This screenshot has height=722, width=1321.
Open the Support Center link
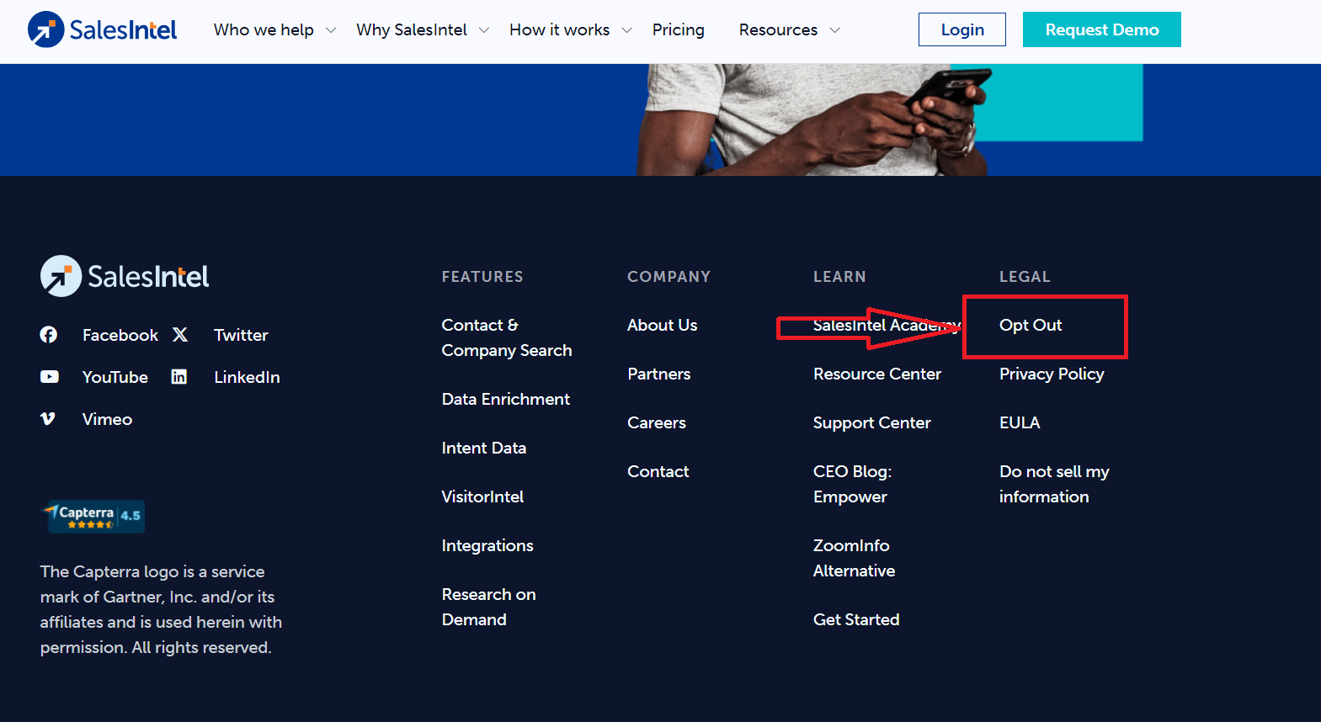872,422
